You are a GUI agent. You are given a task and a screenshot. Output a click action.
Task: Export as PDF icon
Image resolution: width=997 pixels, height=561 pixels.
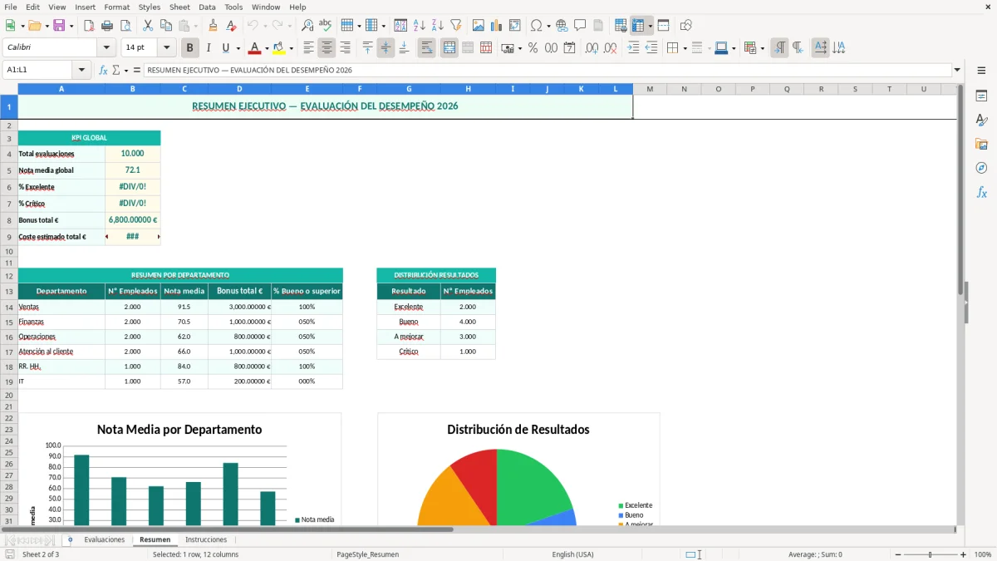[x=89, y=26]
